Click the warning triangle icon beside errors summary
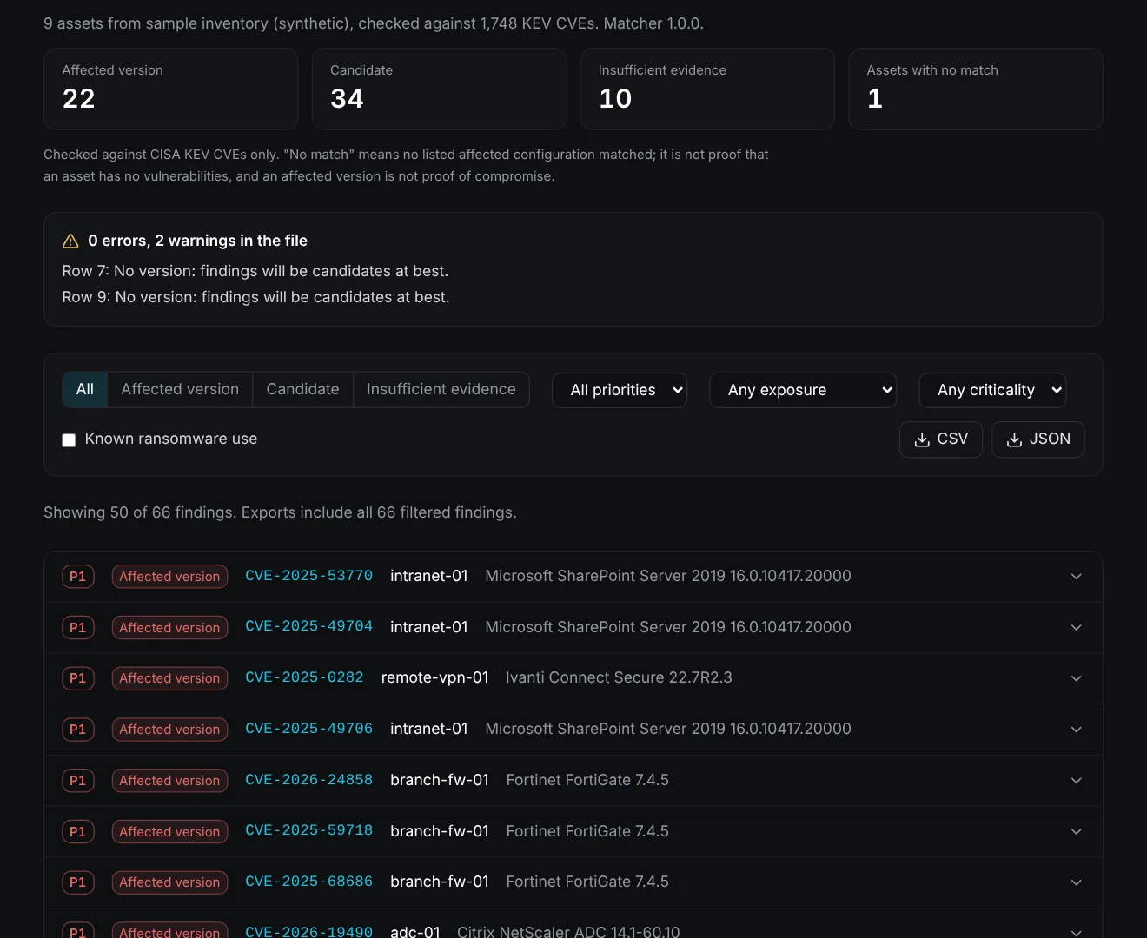The height and width of the screenshot is (938, 1147). tap(70, 241)
